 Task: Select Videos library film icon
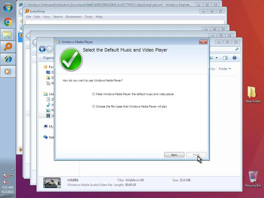48,115
